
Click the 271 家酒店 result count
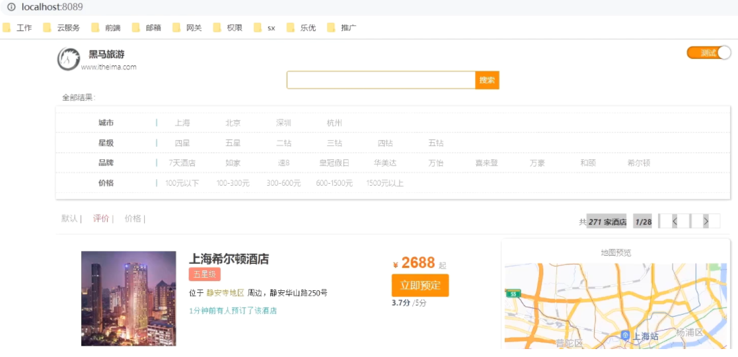pos(607,222)
